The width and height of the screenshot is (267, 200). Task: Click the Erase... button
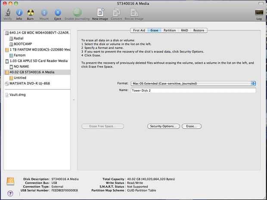pyautogui.click(x=192, y=126)
